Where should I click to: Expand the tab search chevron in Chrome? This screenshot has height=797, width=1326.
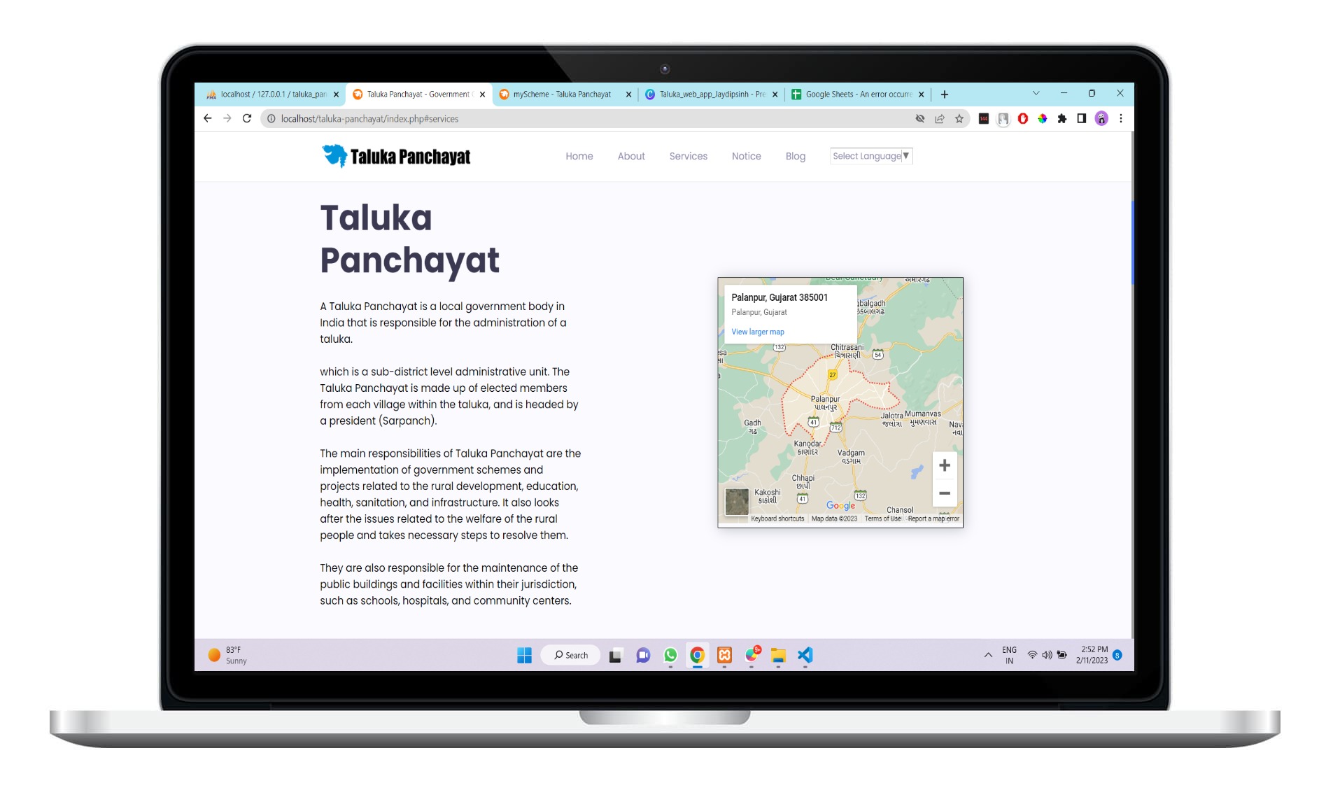point(1036,93)
